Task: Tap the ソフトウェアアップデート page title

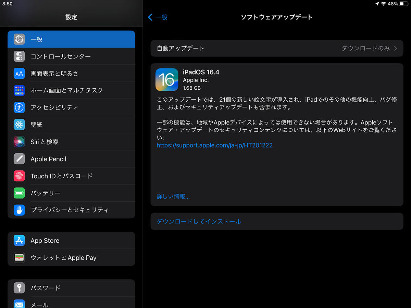Action: coord(277,17)
